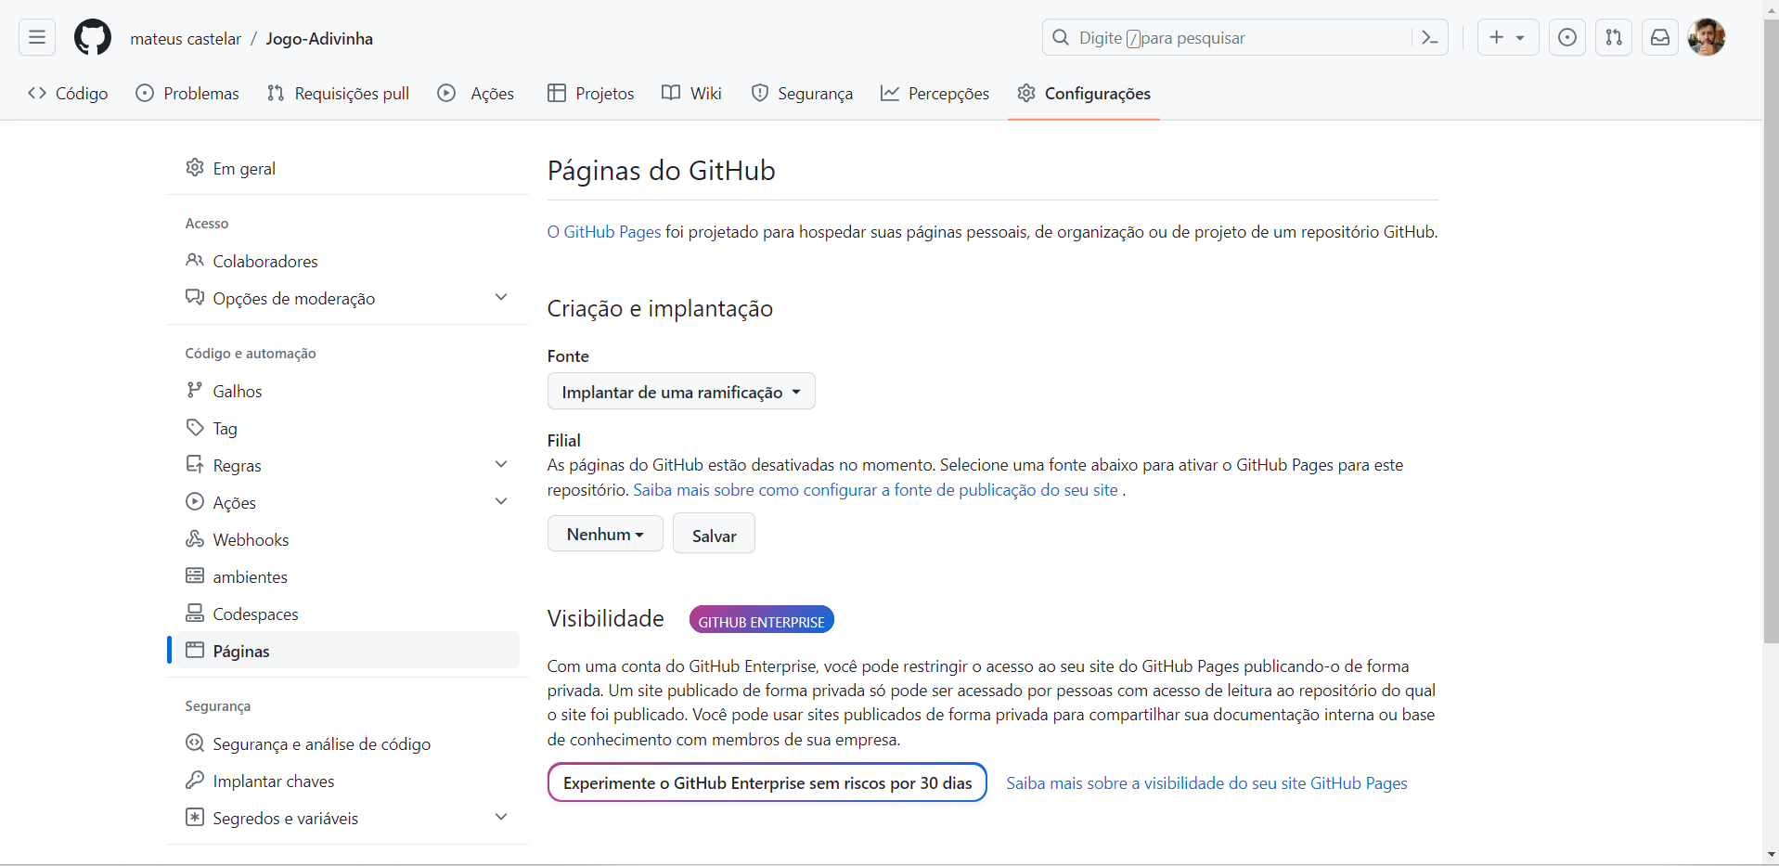The image size is (1779, 866).
Task: Open the Ações tab in top navigation
Action: click(476, 93)
